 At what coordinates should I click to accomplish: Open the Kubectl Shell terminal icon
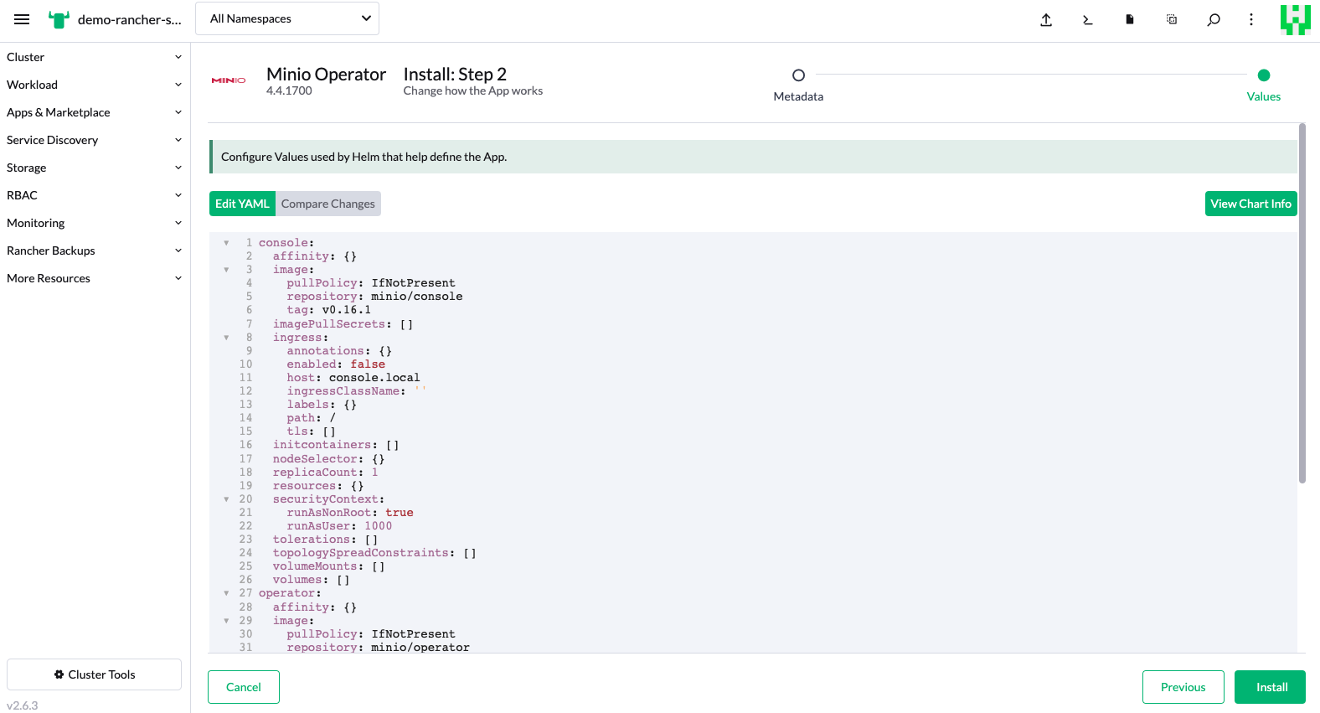point(1088,19)
